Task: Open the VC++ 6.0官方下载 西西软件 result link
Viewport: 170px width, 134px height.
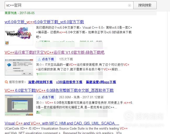Action: [x=59, y=90]
